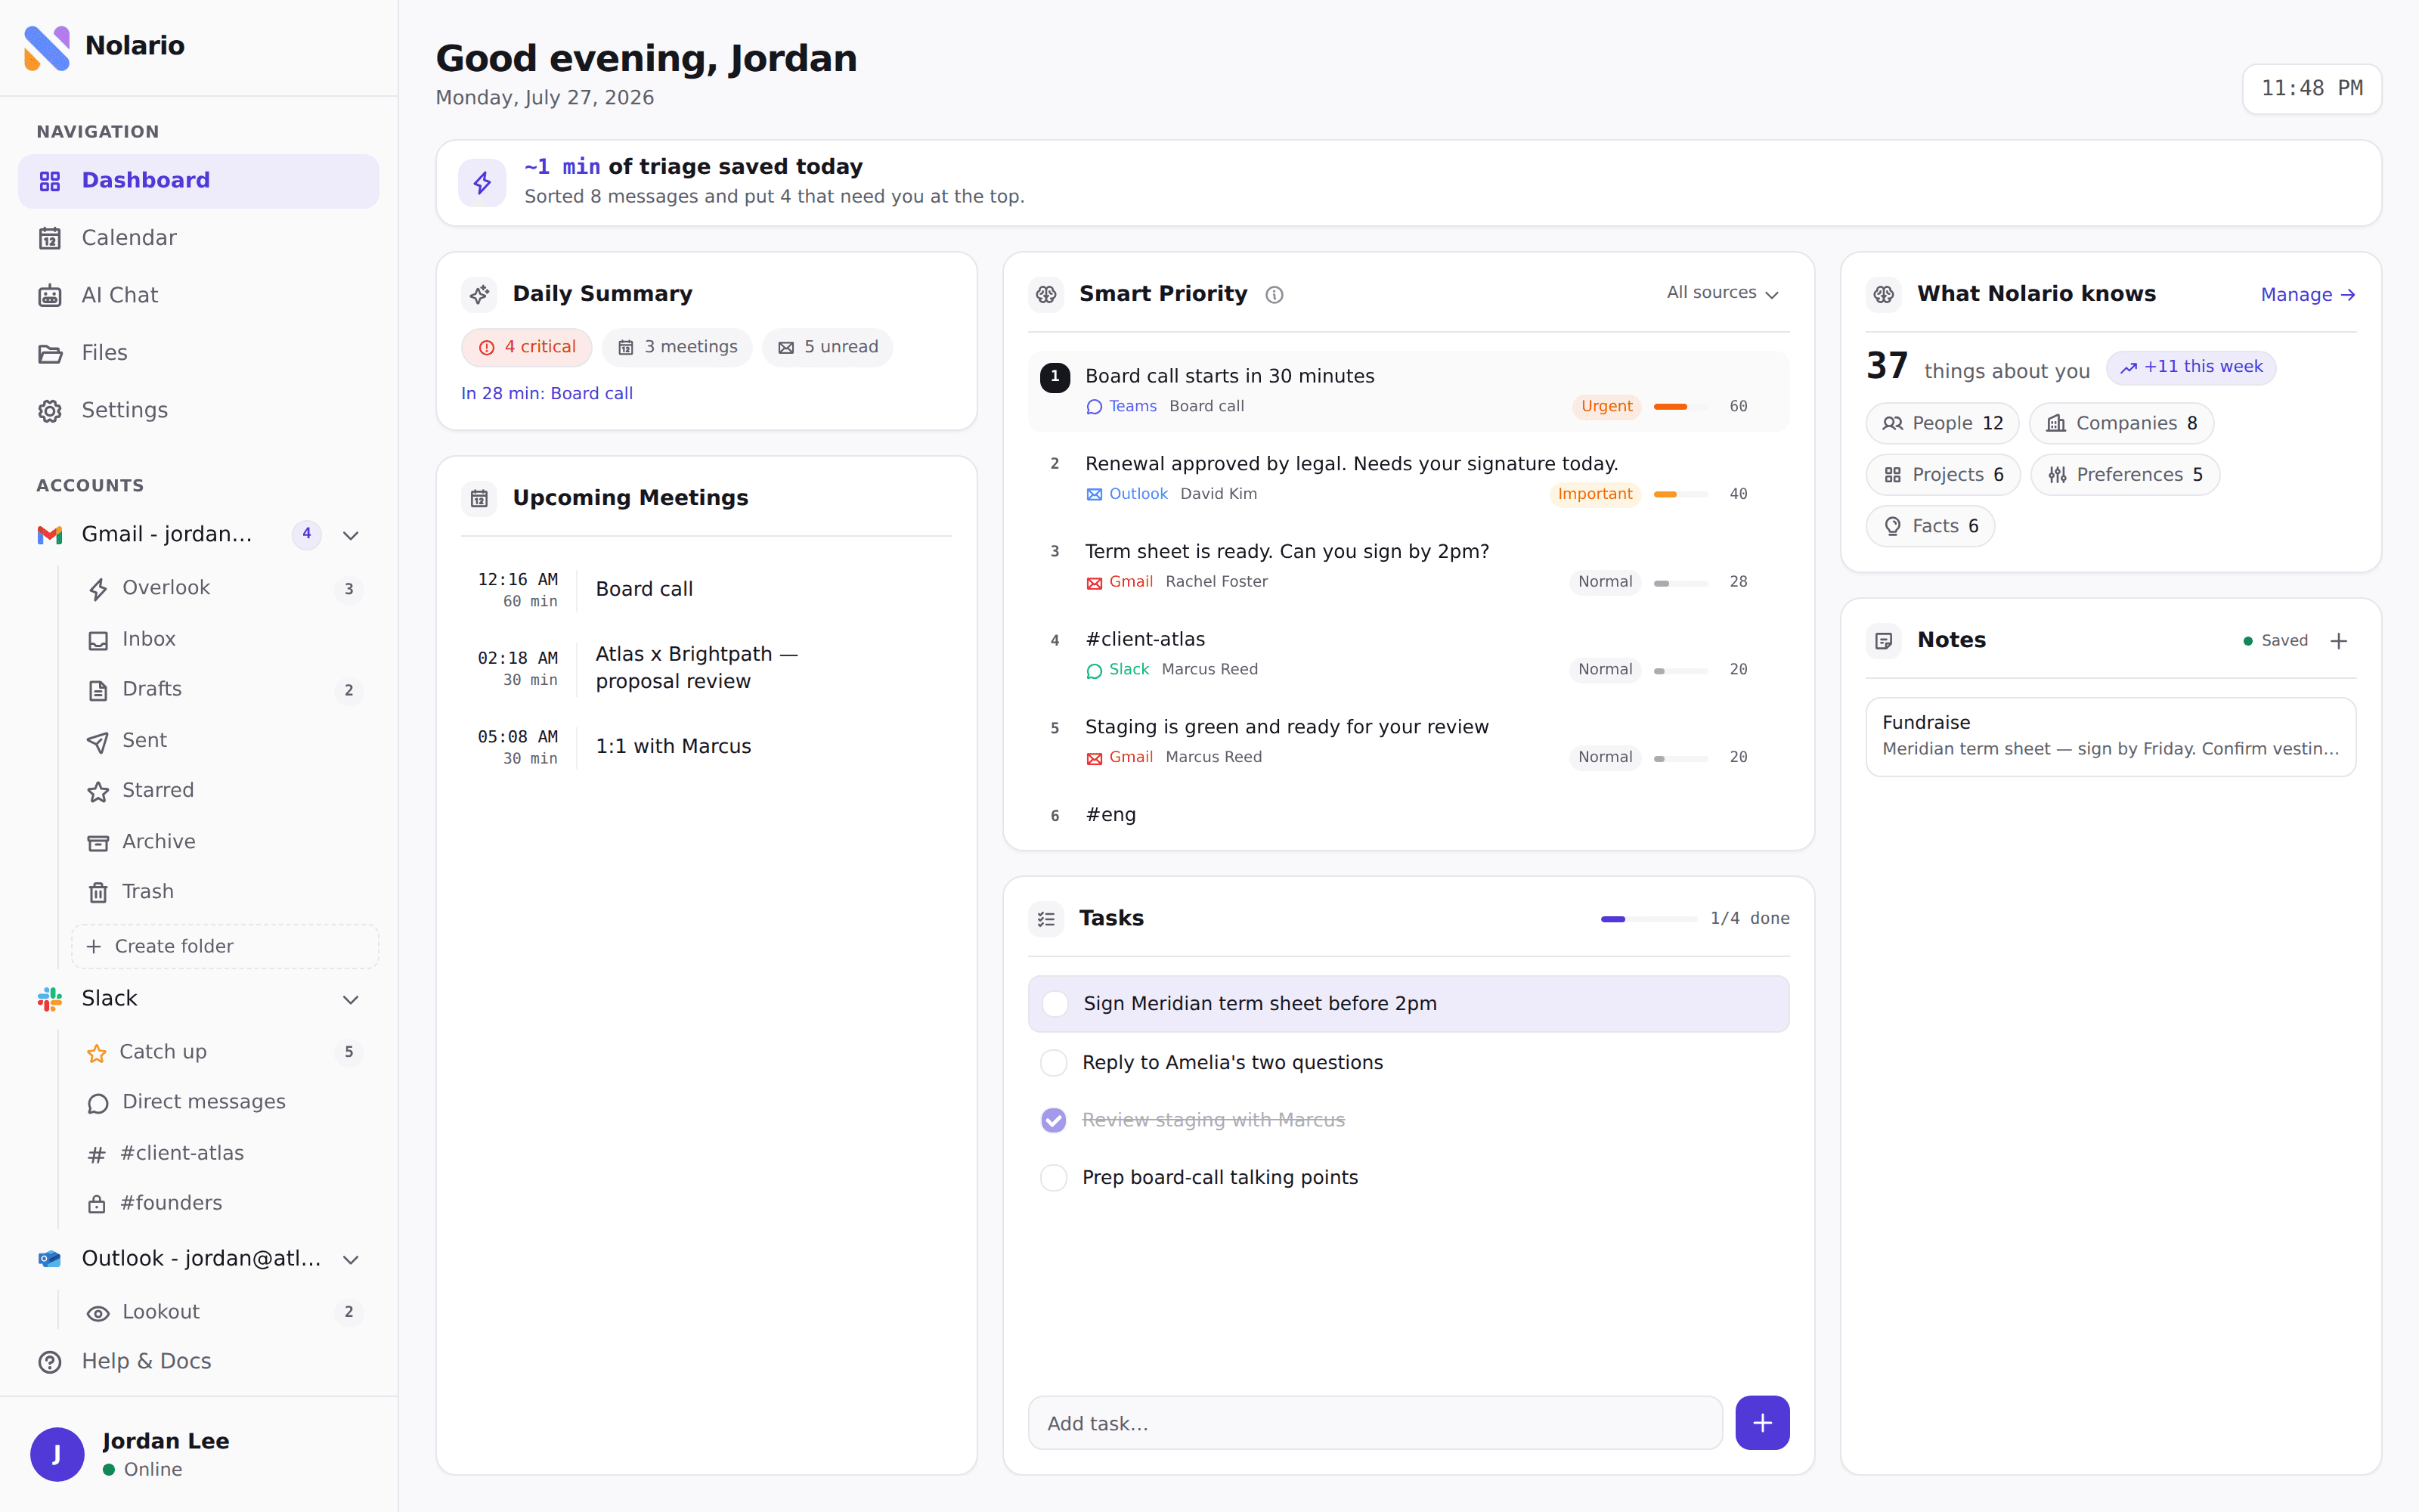The height and width of the screenshot is (1512, 2419).
Task: Click the Files folder icon
Action: coord(50,353)
